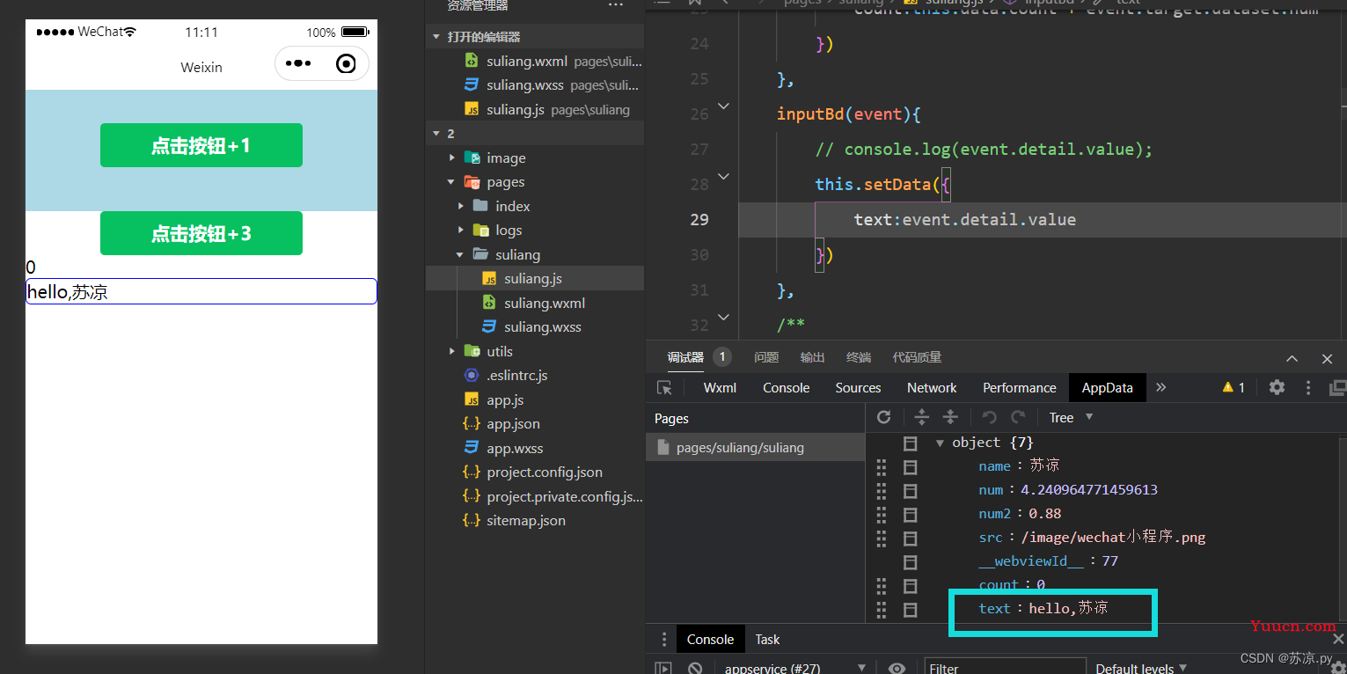Switch to 问题 panel tab

766,357
